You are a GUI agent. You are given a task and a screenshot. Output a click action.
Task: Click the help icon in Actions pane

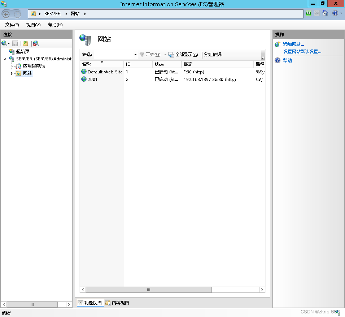(x=278, y=60)
